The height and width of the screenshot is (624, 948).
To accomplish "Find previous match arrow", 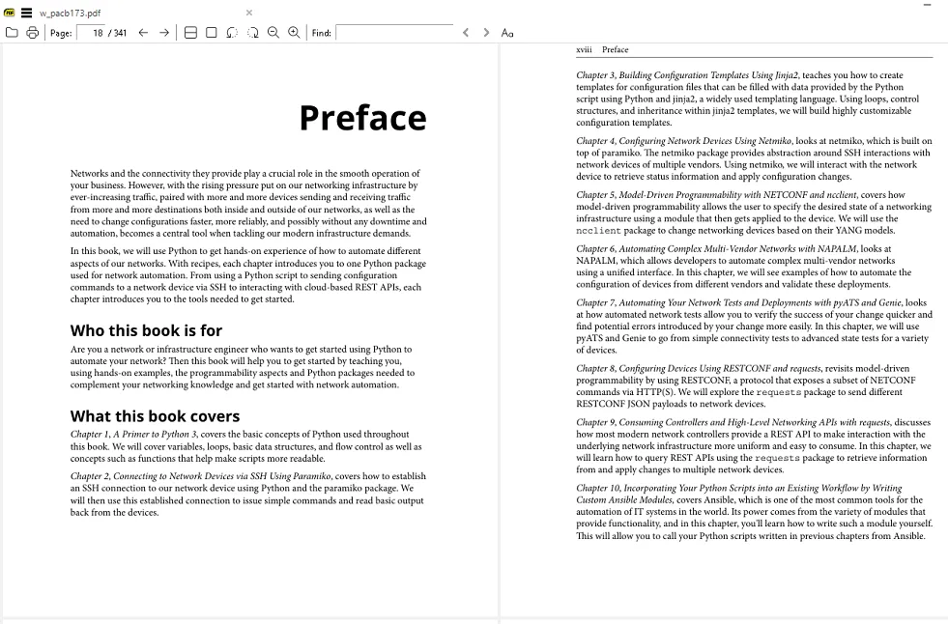I will click(466, 33).
